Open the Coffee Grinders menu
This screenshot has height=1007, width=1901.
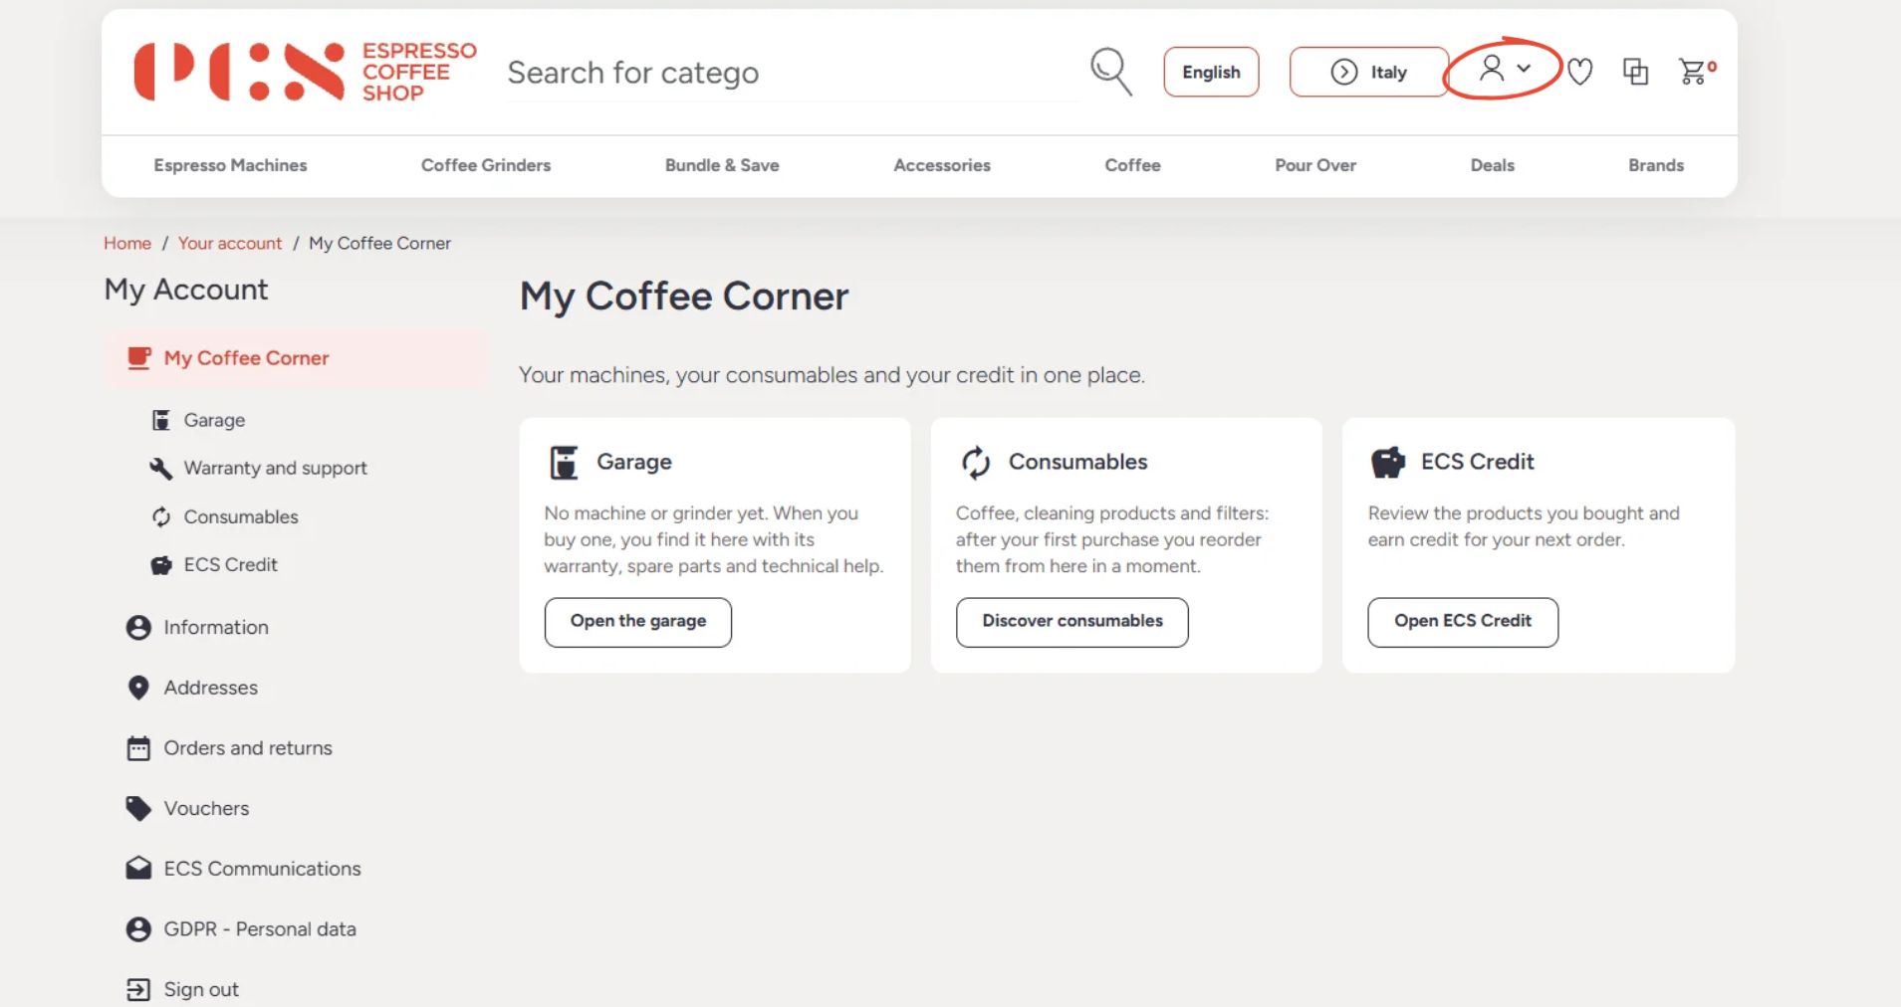486,165
